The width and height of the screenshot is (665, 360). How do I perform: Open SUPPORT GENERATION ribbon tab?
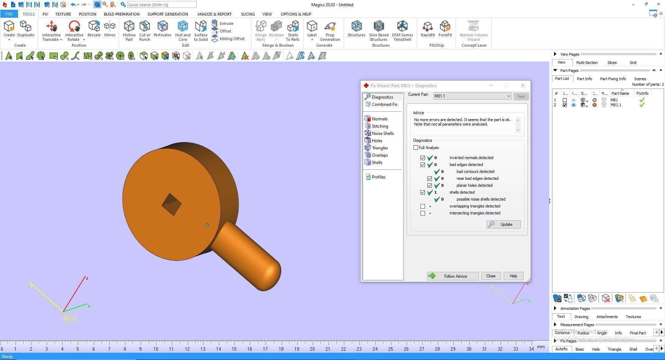click(x=168, y=14)
